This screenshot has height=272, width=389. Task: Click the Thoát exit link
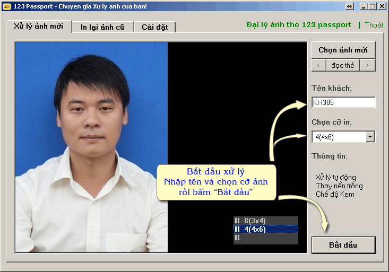tap(374, 25)
